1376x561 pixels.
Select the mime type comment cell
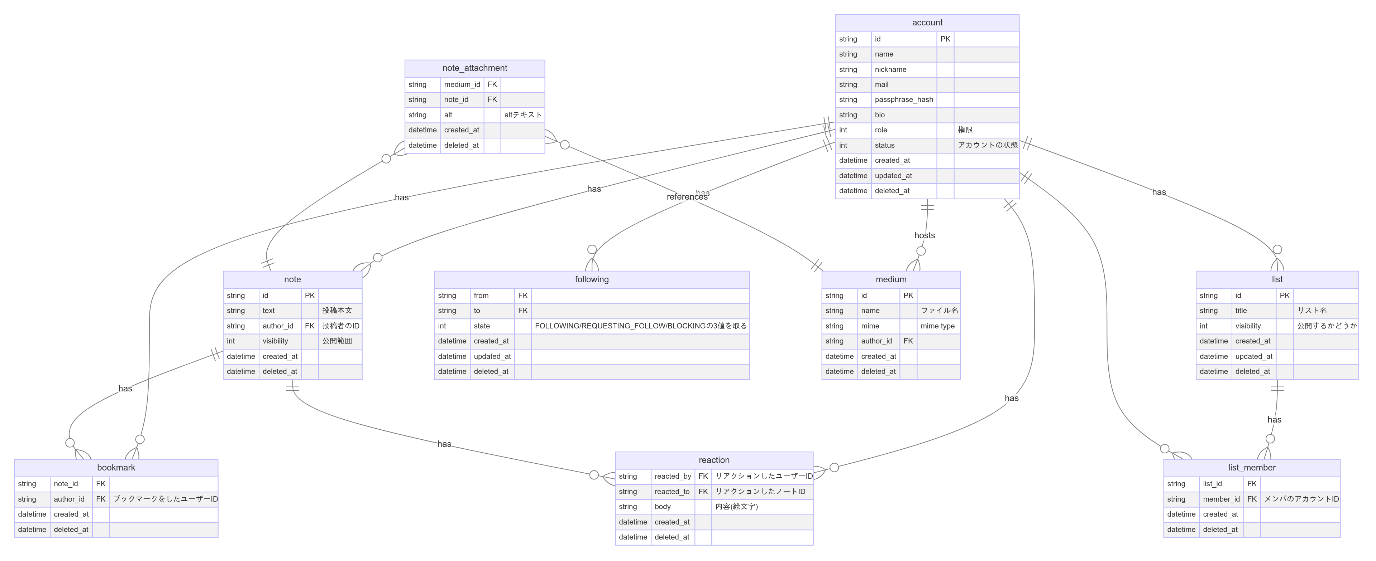pos(938,326)
